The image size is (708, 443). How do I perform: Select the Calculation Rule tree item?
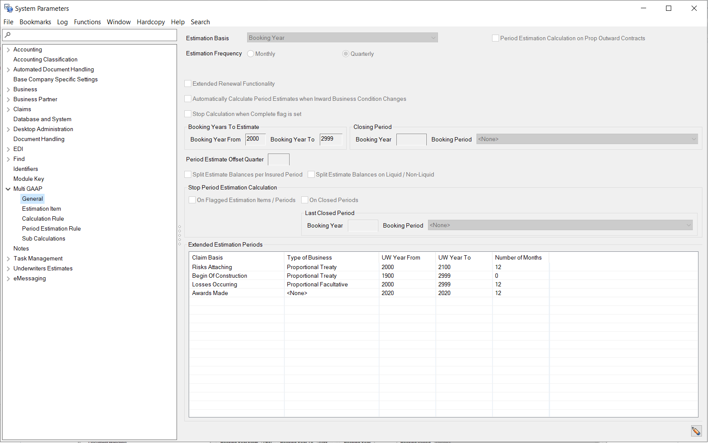coord(43,218)
